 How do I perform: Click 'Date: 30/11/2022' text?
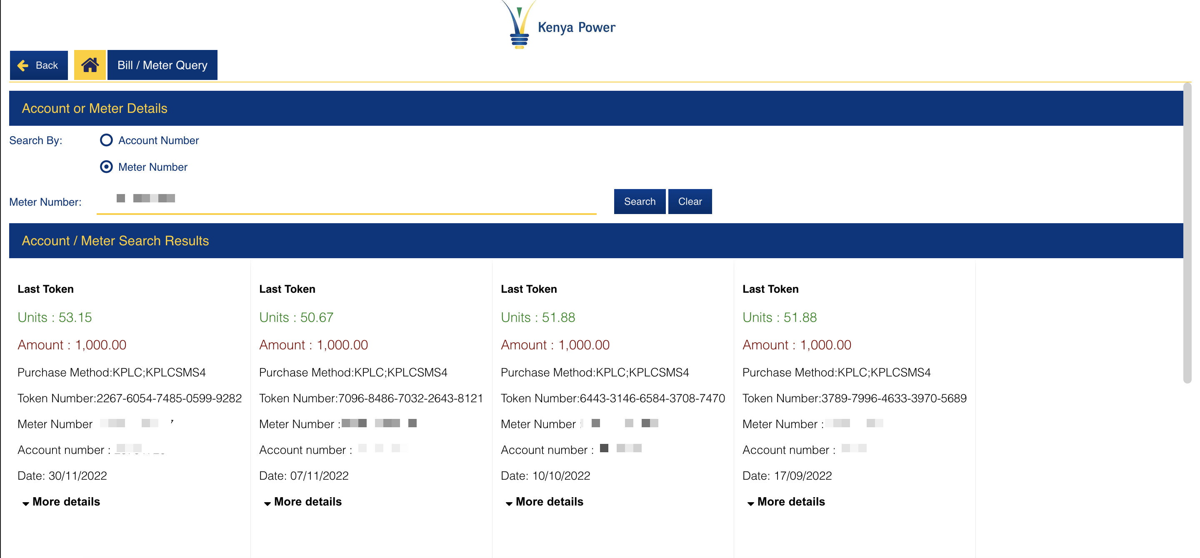click(62, 476)
